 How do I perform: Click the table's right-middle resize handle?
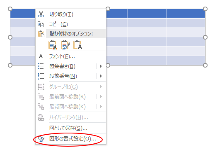(205, 37)
